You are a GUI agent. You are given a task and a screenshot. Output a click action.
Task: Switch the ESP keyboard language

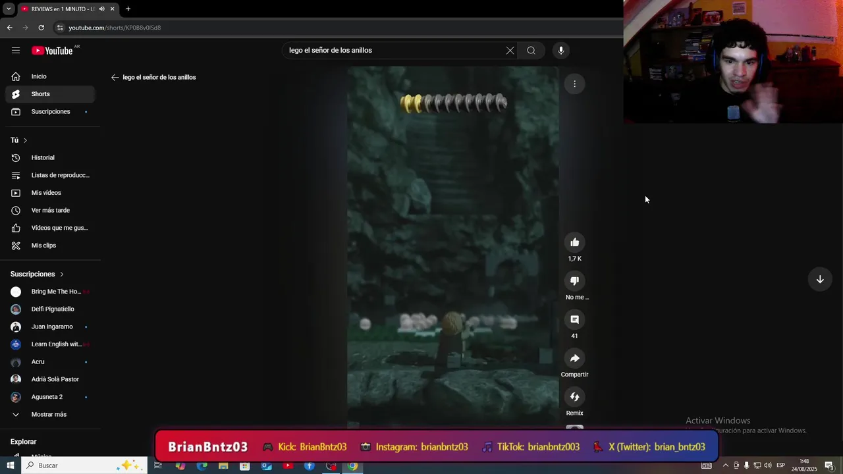[780, 466]
